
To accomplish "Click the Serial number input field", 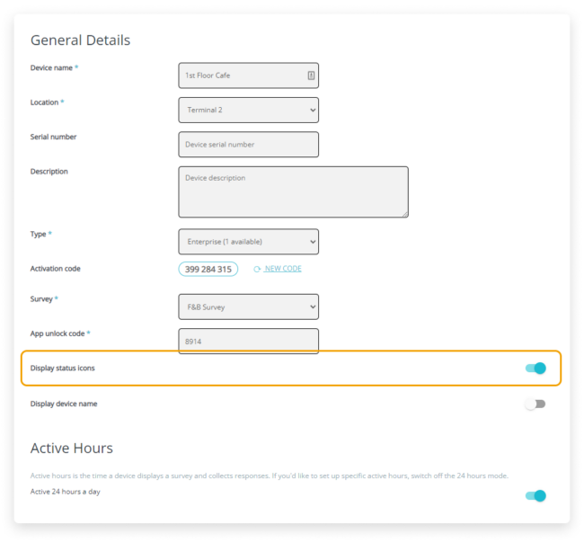I will click(248, 145).
